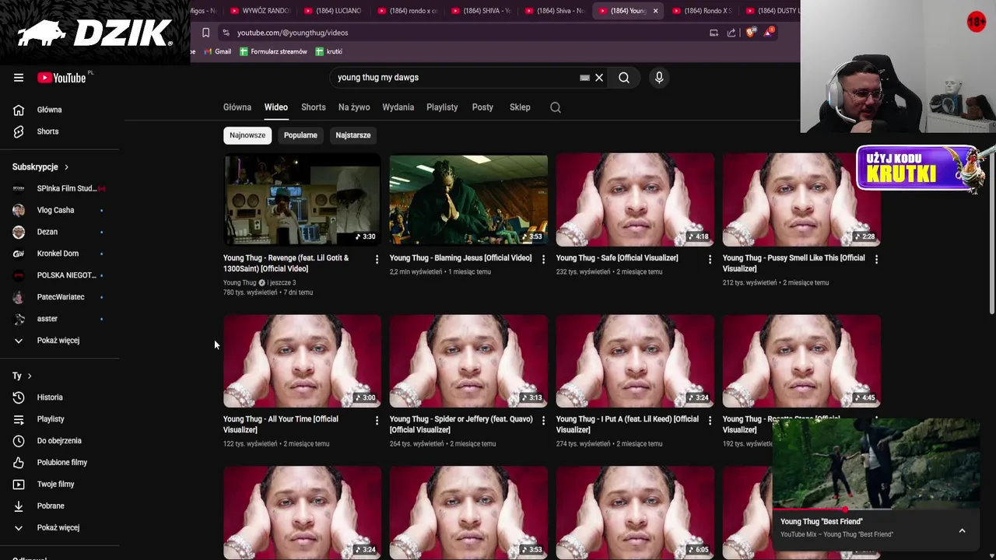The width and height of the screenshot is (996, 560).
Task: Open the YouTube hamburger guide menu
Action: click(x=19, y=78)
